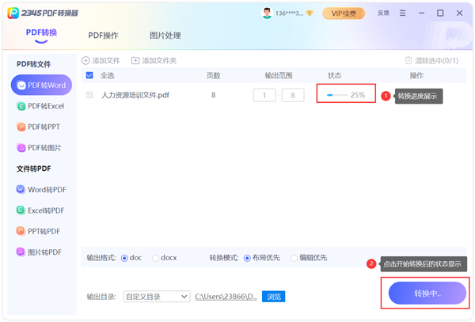Click the 反馈 feedback link
Screen dimensions: 475x322
383,13
